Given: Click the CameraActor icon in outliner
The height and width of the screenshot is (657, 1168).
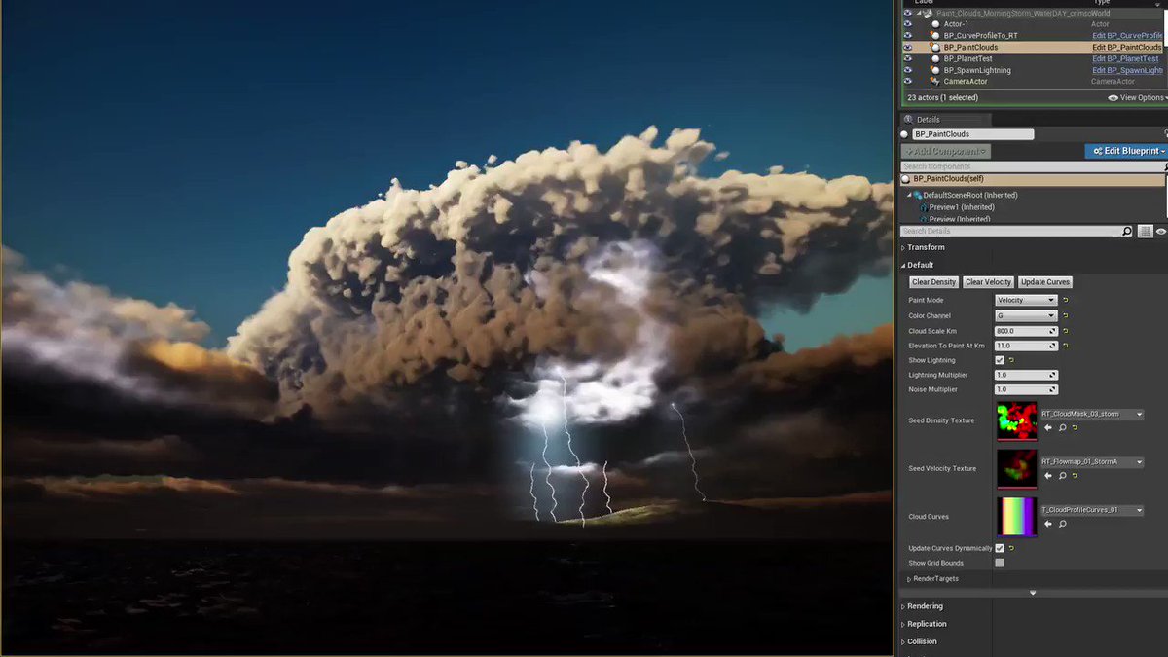Looking at the screenshot, I should click(x=935, y=82).
